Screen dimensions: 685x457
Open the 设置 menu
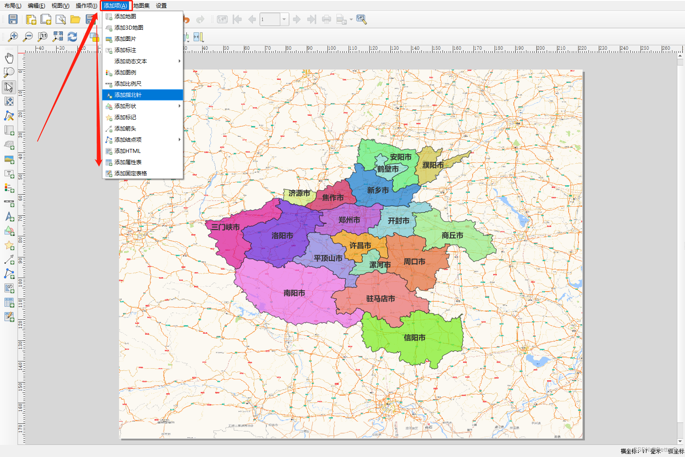(161, 6)
